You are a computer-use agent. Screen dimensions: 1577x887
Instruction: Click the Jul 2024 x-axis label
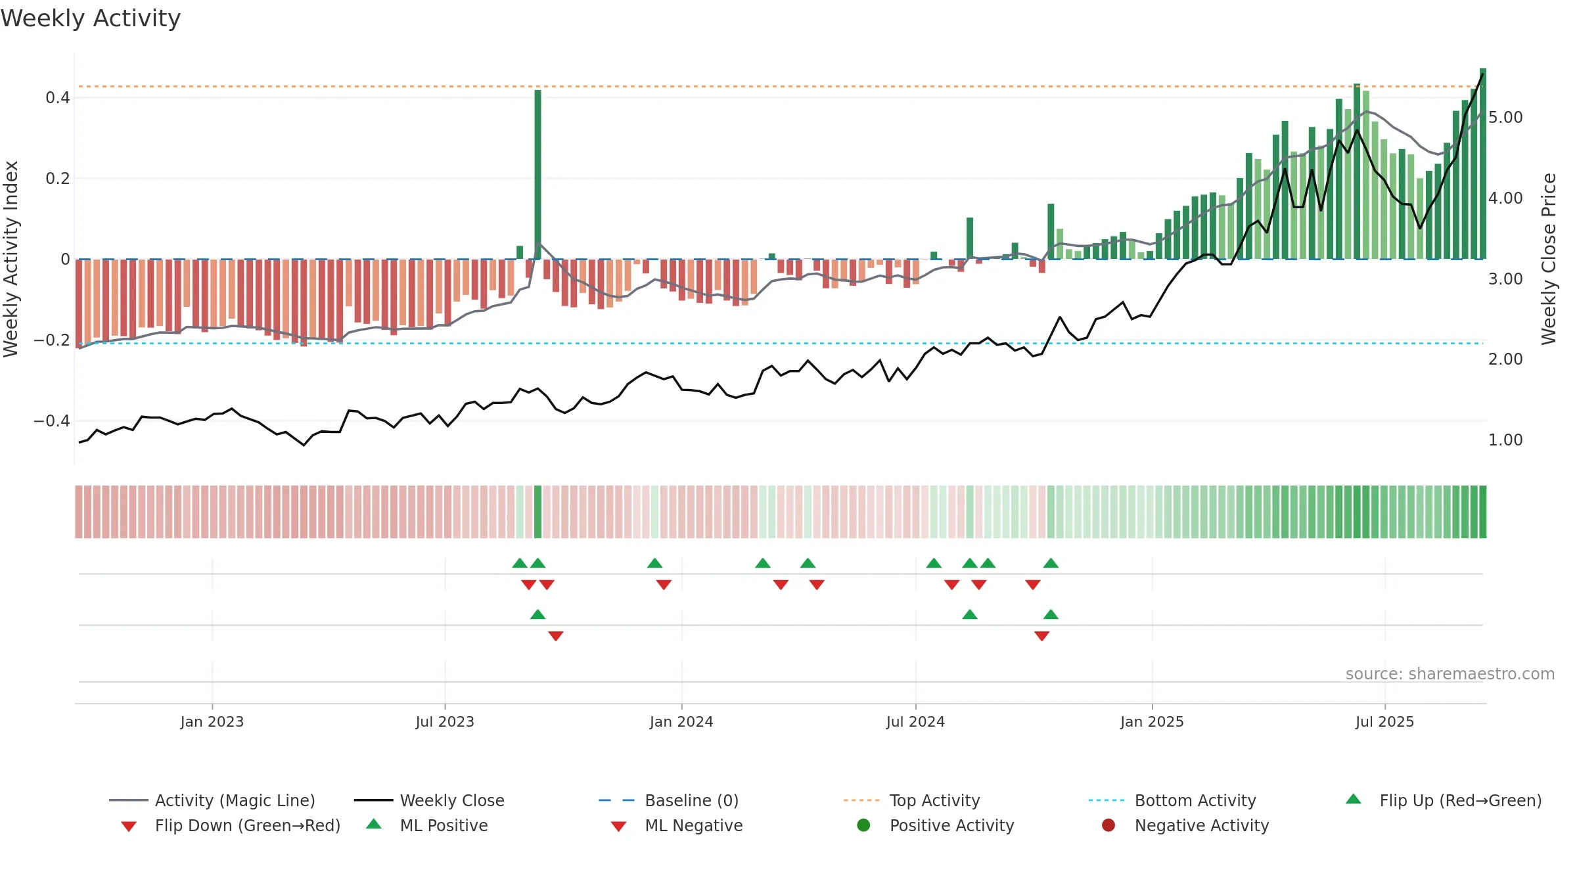coord(915,722)
